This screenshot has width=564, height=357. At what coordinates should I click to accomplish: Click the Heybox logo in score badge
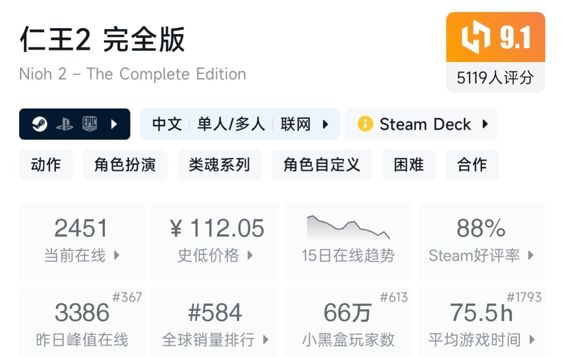pyautogui.click(x=476, y=38)
